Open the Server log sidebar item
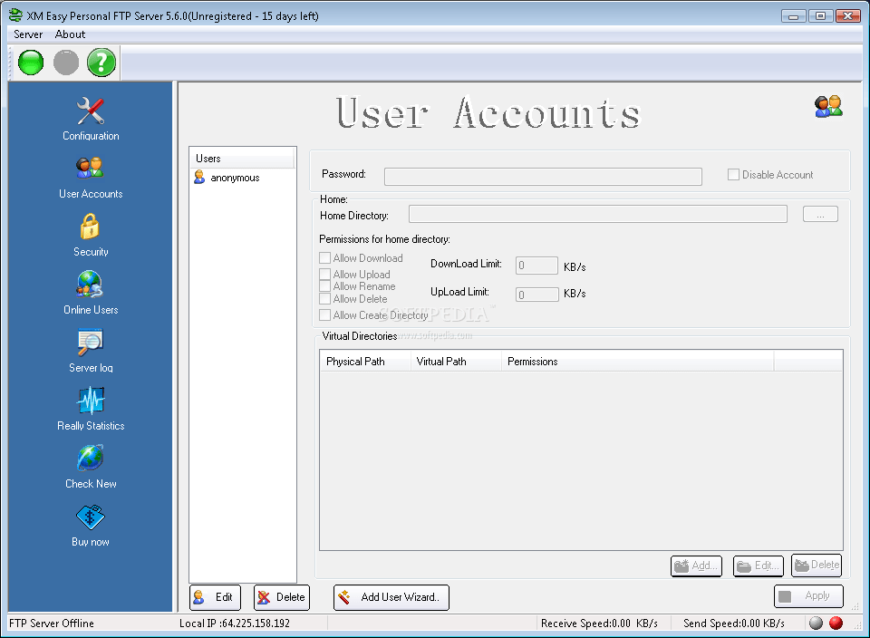The width and height of the screenshot is (870, 638). [x=91, y=352]
